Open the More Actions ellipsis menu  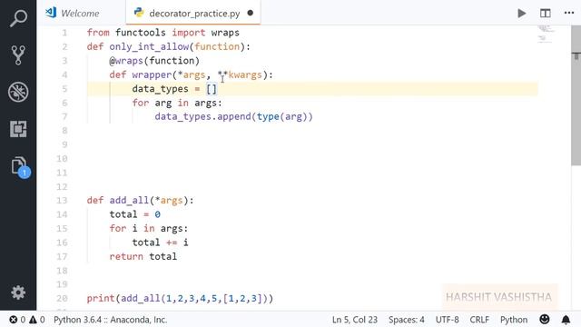[x=569, y=13]
